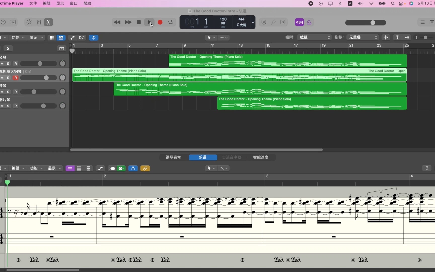Click the green MIDI Out palette icon
This screenshot has height=272, width=435.
pos(121,168)
